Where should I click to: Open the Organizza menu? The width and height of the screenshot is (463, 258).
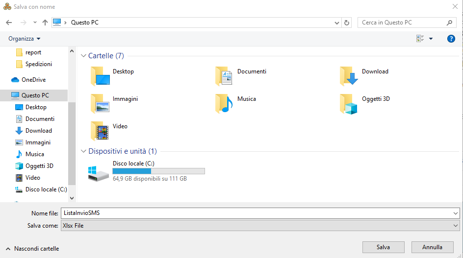(24, 39)
